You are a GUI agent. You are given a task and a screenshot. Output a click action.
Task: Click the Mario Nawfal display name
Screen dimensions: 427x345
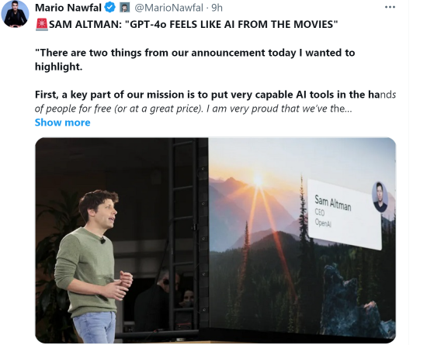(x=68, y=8)
